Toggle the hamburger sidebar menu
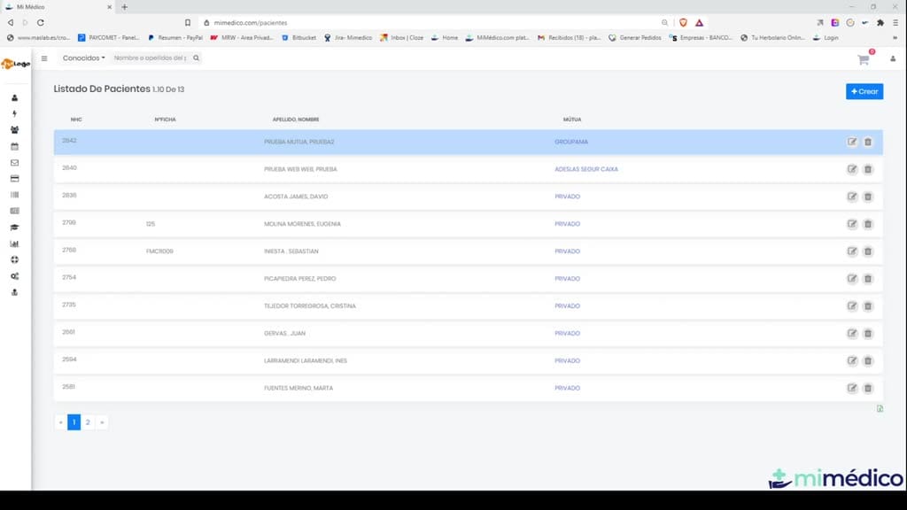 click(x=44, y=58)
